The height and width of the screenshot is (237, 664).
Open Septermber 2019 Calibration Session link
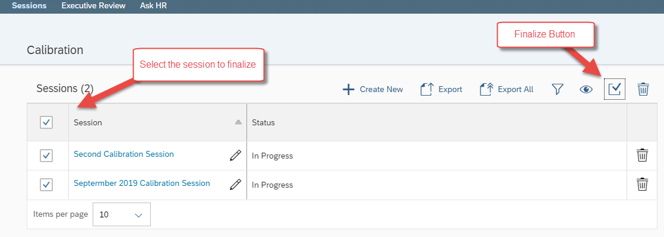click(x=142, y=184)
